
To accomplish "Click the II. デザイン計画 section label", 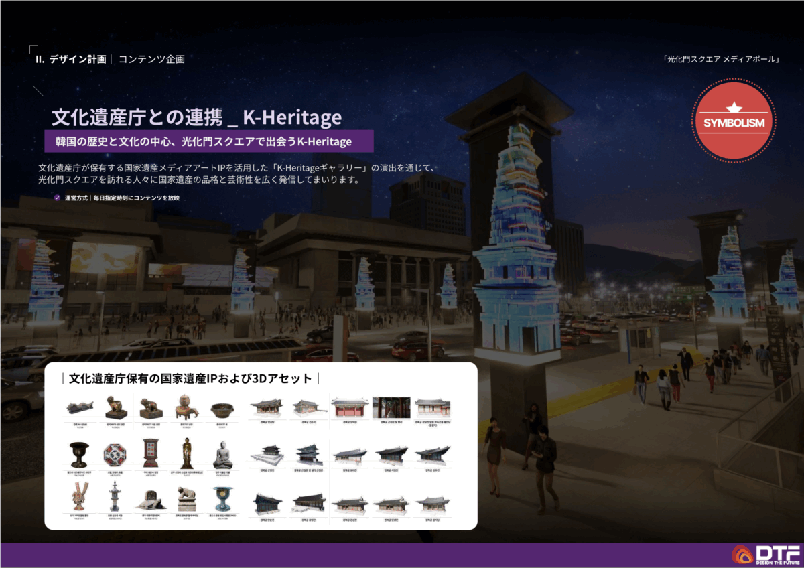I will [x=70, y=59].
